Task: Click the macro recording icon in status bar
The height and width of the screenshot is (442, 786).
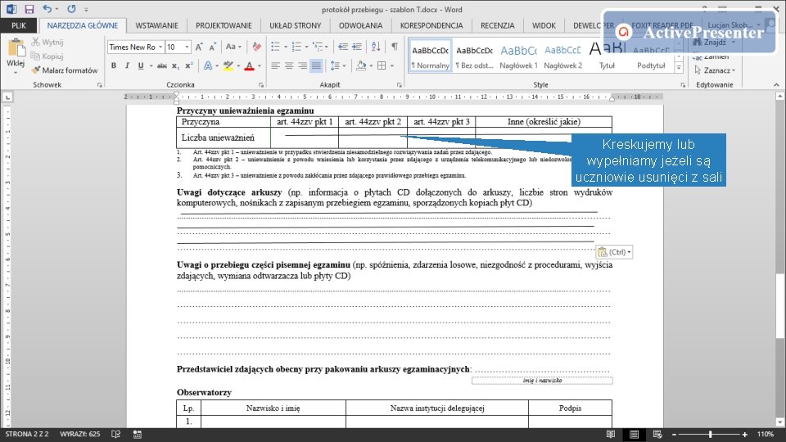Action: tap(138, 434)
